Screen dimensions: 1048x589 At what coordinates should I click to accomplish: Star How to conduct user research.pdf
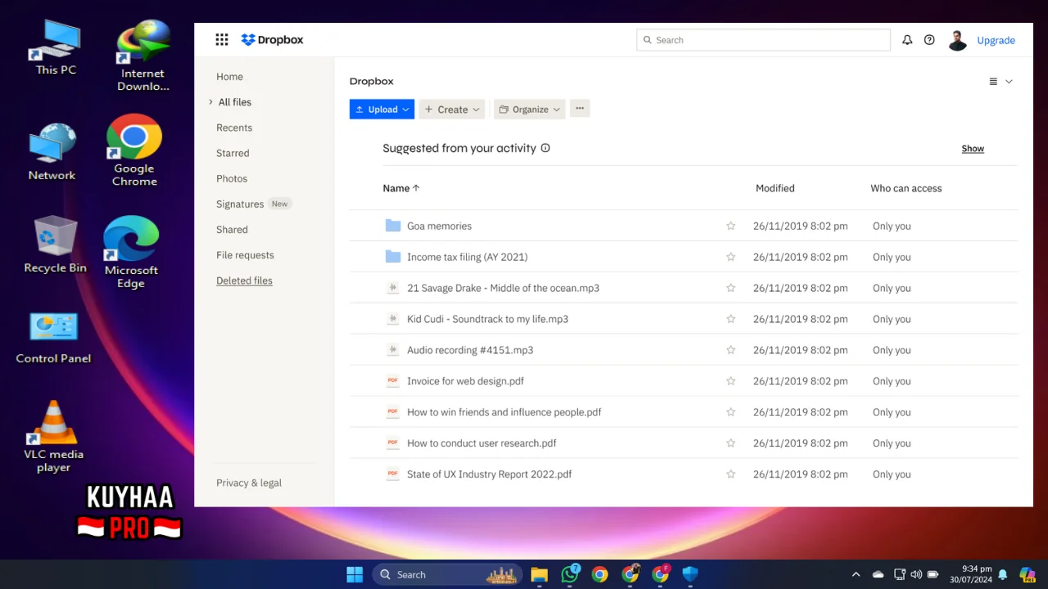731,443
